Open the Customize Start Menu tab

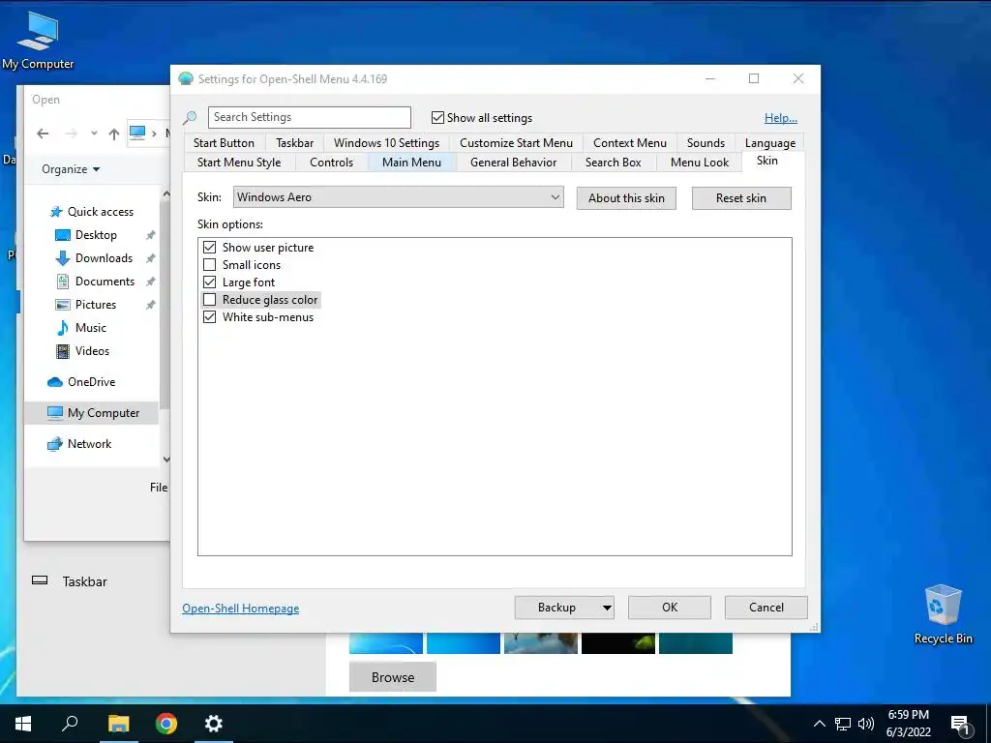pos(517,143)
